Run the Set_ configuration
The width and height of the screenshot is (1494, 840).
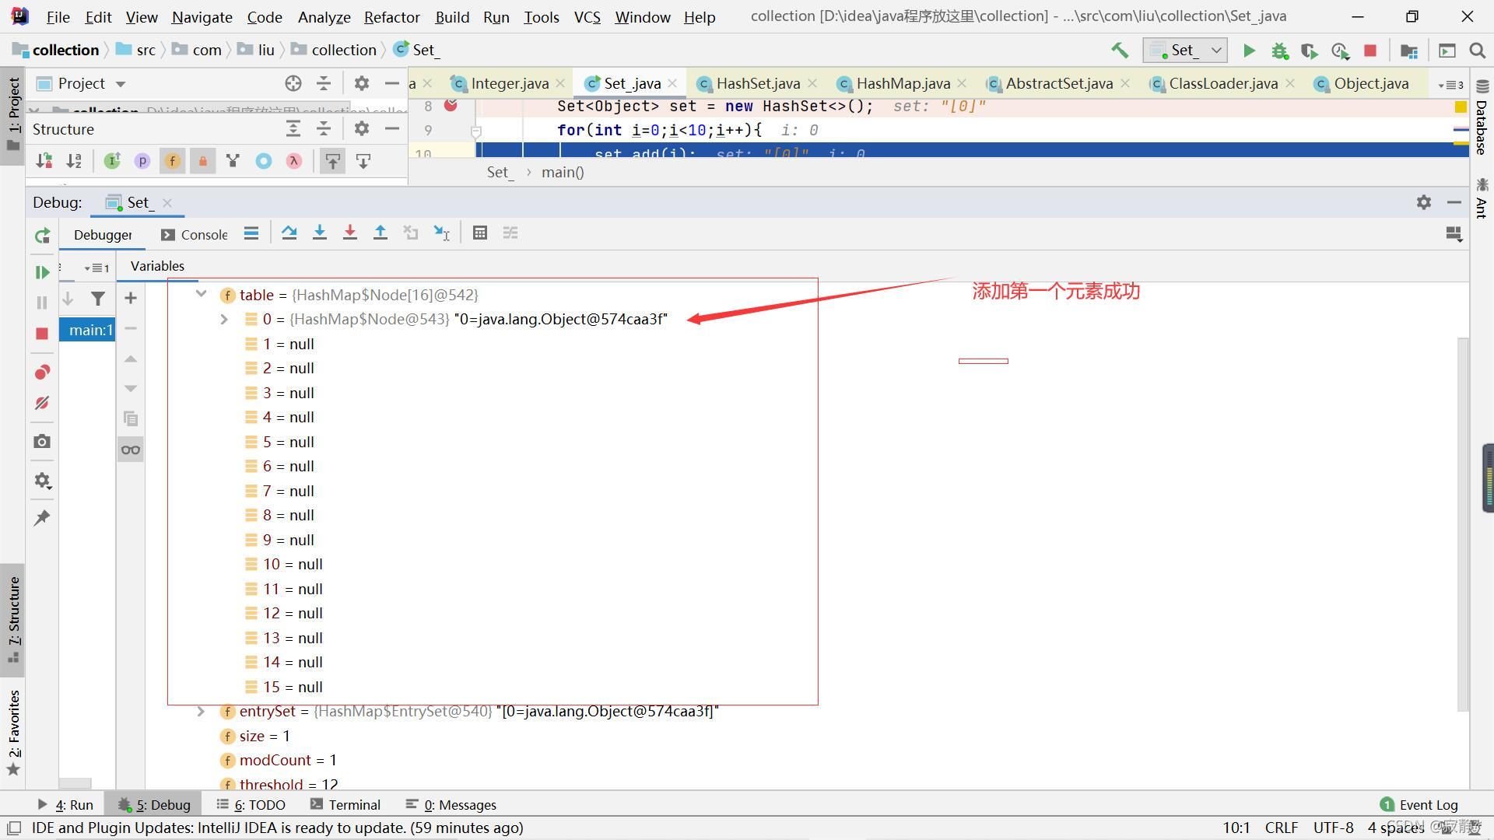[x=1249, y=51]
